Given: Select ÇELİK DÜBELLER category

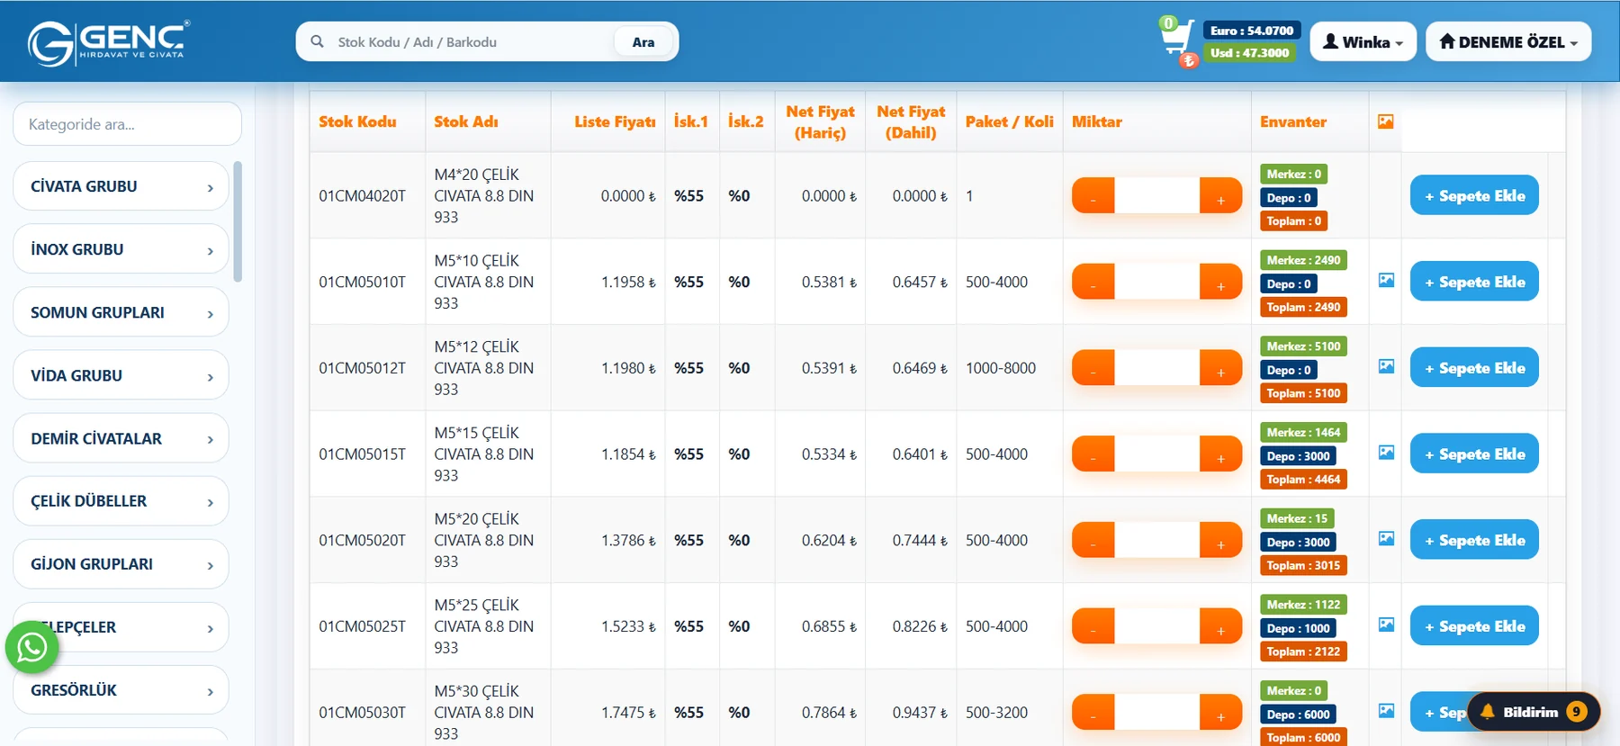Looking at the screenshot, I should tap(121, 501).
